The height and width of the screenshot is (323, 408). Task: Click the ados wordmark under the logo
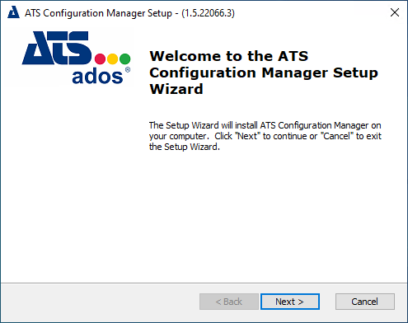click(97, 77)
